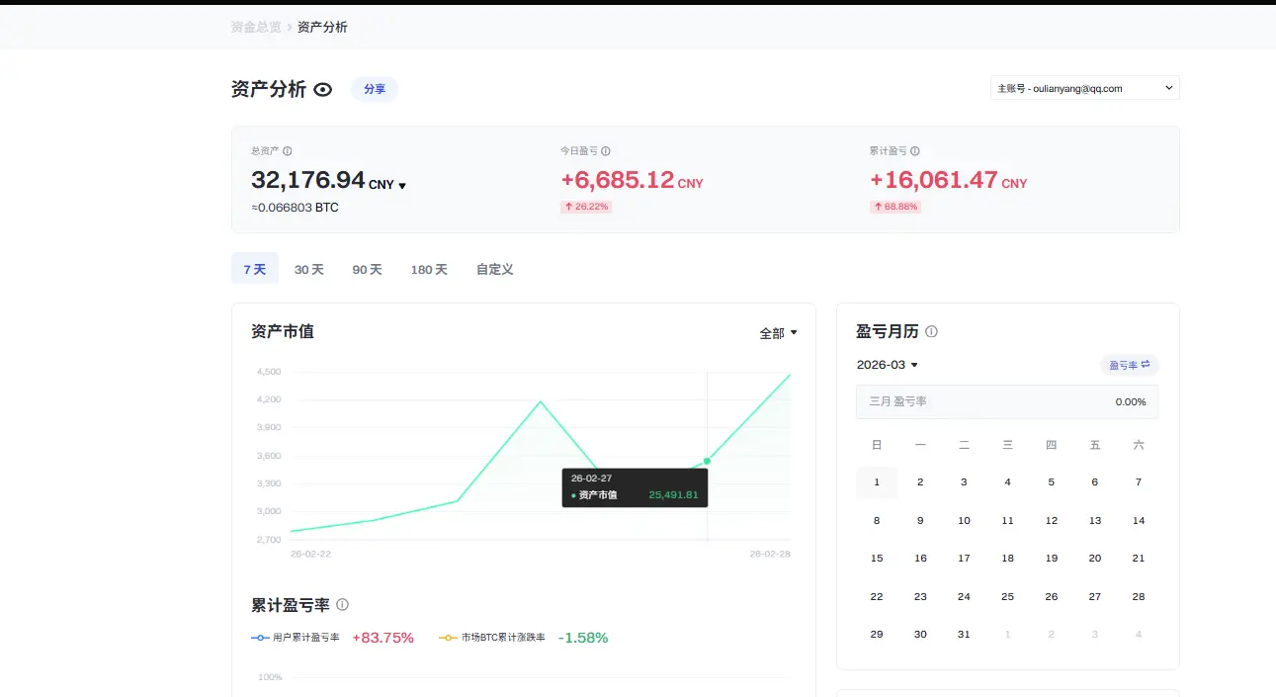This screenshot has width=1276, height=697.
Task: Click the 26.22% daily change badge
Action: [586, 207]
